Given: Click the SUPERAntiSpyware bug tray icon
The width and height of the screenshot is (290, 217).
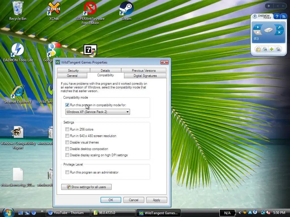Looking at the screenshot, I should [x=245, y=212].
